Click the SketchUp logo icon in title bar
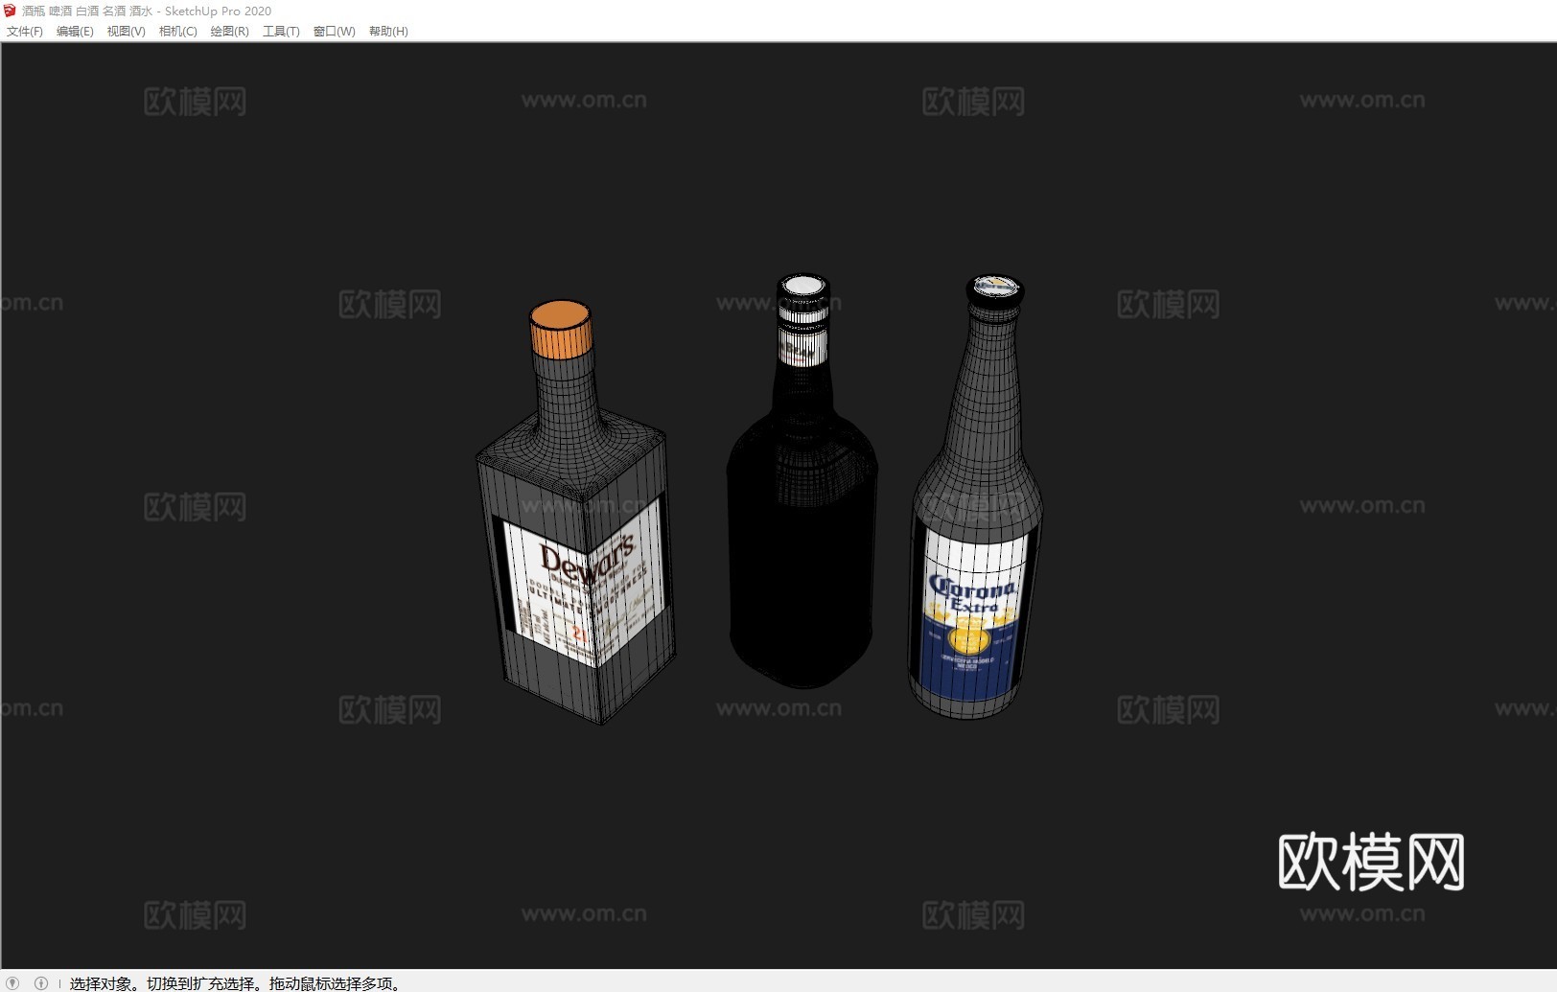This screenshot has width=1557, height=992. click(10, 11)
